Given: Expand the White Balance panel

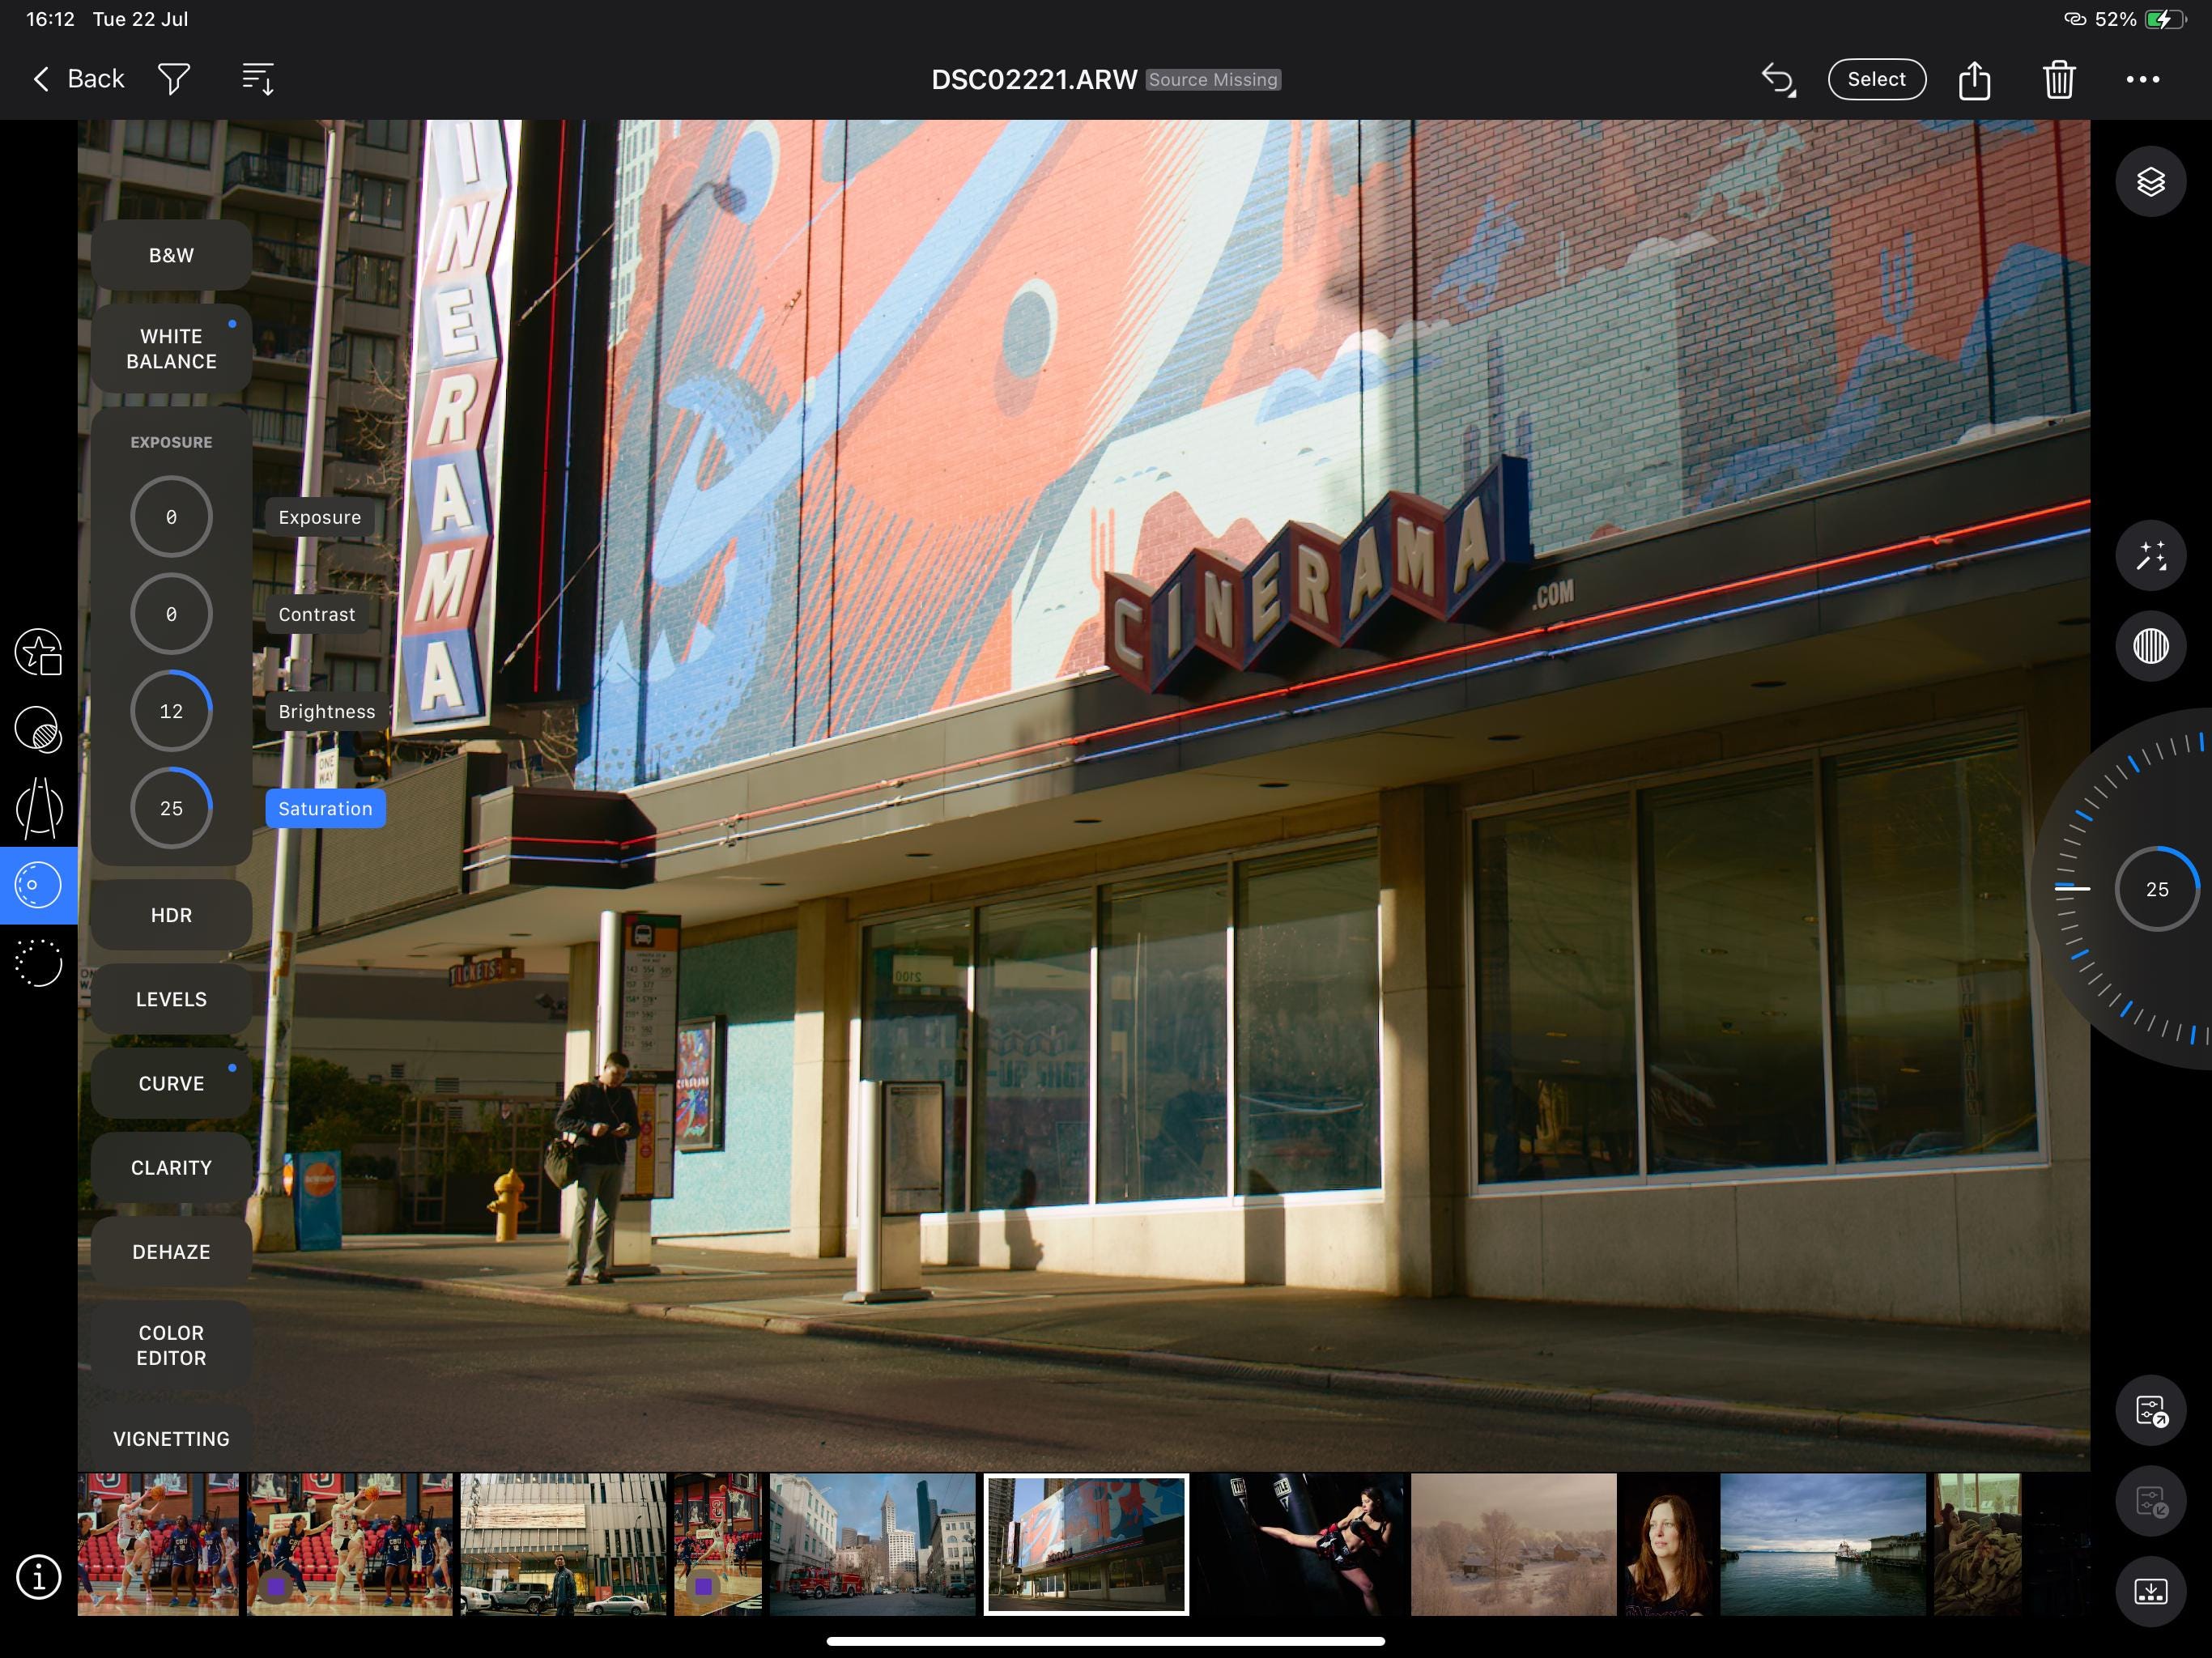Looking at the screenshot, I should click(x=171, y=348).
